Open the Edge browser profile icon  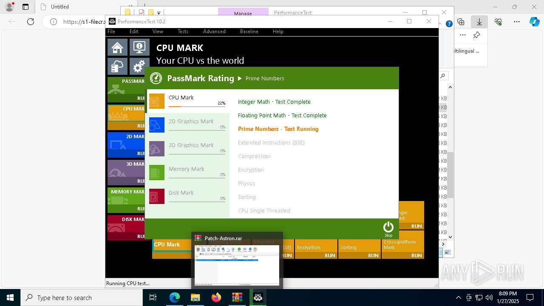[x=9, y=7]
